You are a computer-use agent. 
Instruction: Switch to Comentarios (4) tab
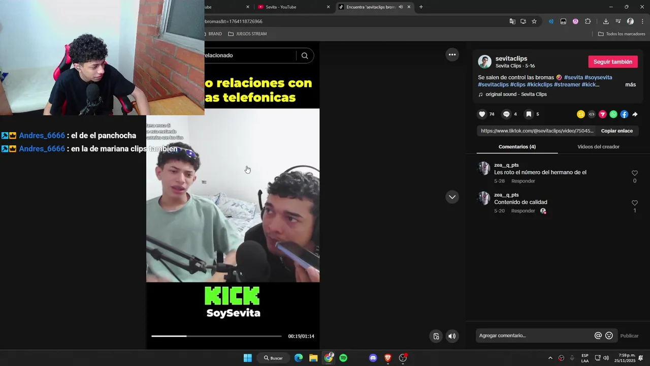(x=517, y=146)
